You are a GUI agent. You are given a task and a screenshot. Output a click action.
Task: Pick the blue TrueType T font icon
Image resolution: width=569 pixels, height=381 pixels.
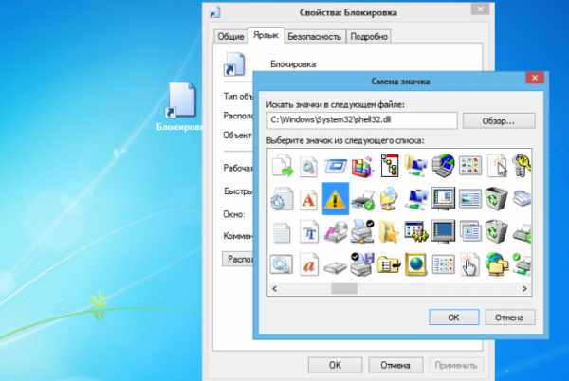[x=309, y=231]
